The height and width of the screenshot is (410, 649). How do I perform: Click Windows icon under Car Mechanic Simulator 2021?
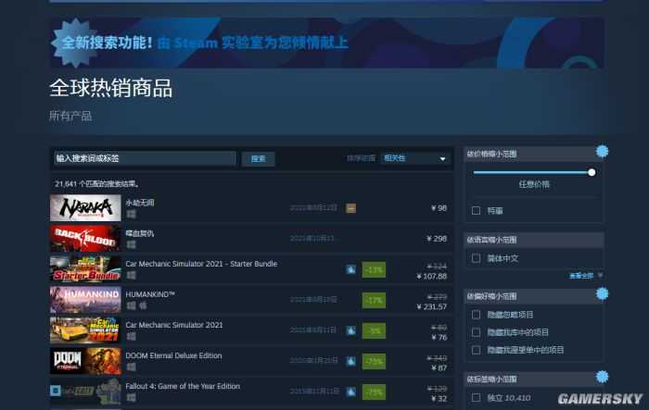[132, 336]
